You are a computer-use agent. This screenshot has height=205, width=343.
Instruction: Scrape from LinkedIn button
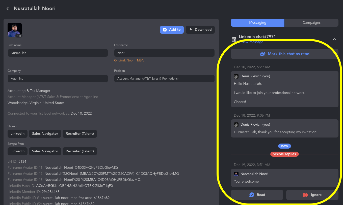18,151
